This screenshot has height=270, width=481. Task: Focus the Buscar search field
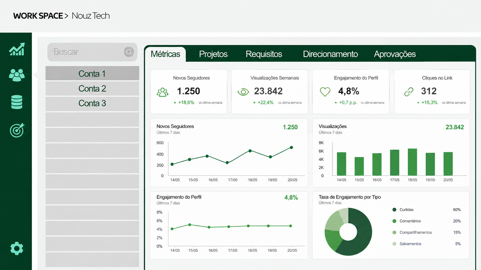pyautogui.click(x=92, y=52)
